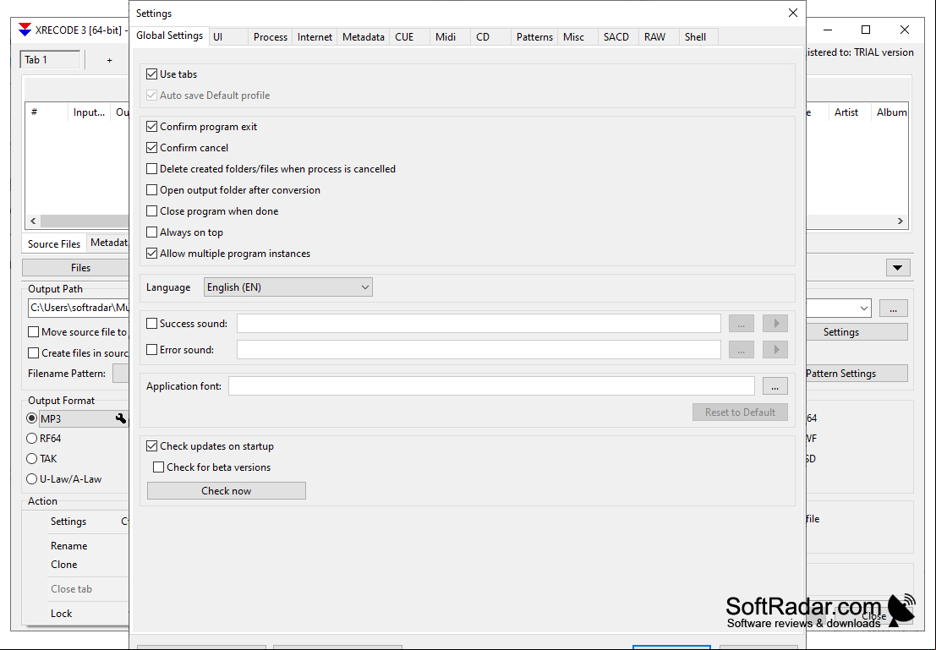Click main window output path browse button
This screenshot has height=650, width=936.
893,309
